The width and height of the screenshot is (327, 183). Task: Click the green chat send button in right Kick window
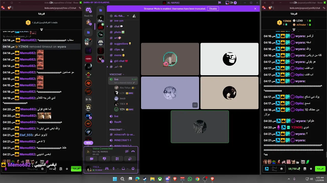pos(320,169)
